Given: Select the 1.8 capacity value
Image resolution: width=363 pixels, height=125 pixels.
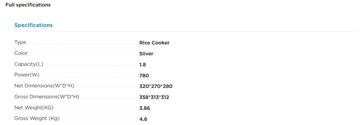Looking at the screenshot, I should click(x=143, y=65).
